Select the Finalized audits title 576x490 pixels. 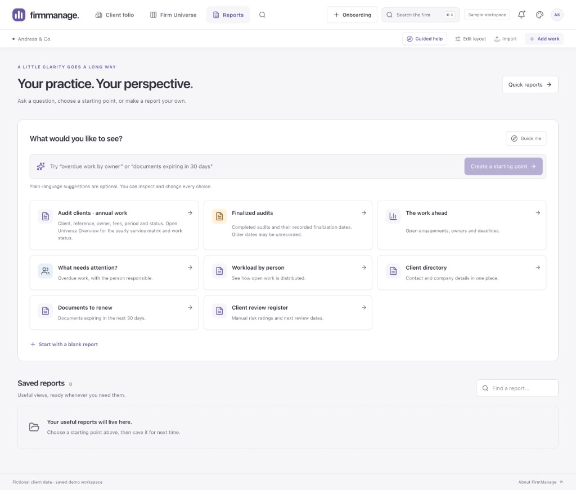click(253, 213)
